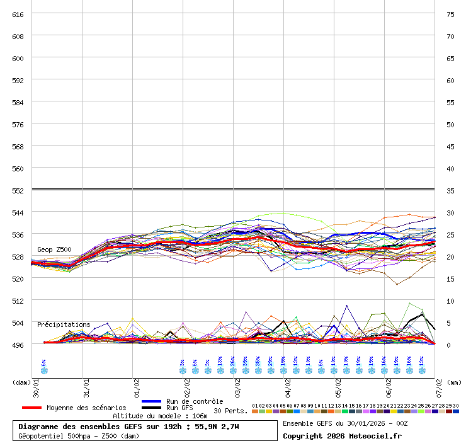The width and height of the screenshot is (466, 441).
Task: Click the 35% snowflake icon
Action: [258, 370]
